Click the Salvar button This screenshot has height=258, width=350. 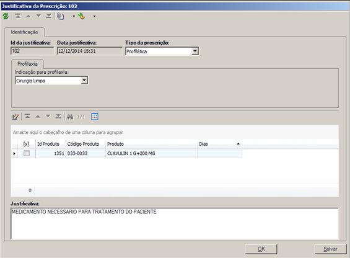point(330,249)
